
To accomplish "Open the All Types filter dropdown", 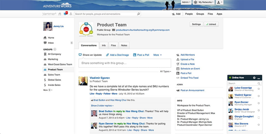I will 165,71.
